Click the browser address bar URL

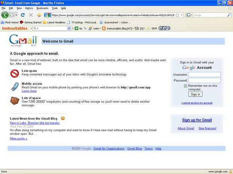pos(113,15)
